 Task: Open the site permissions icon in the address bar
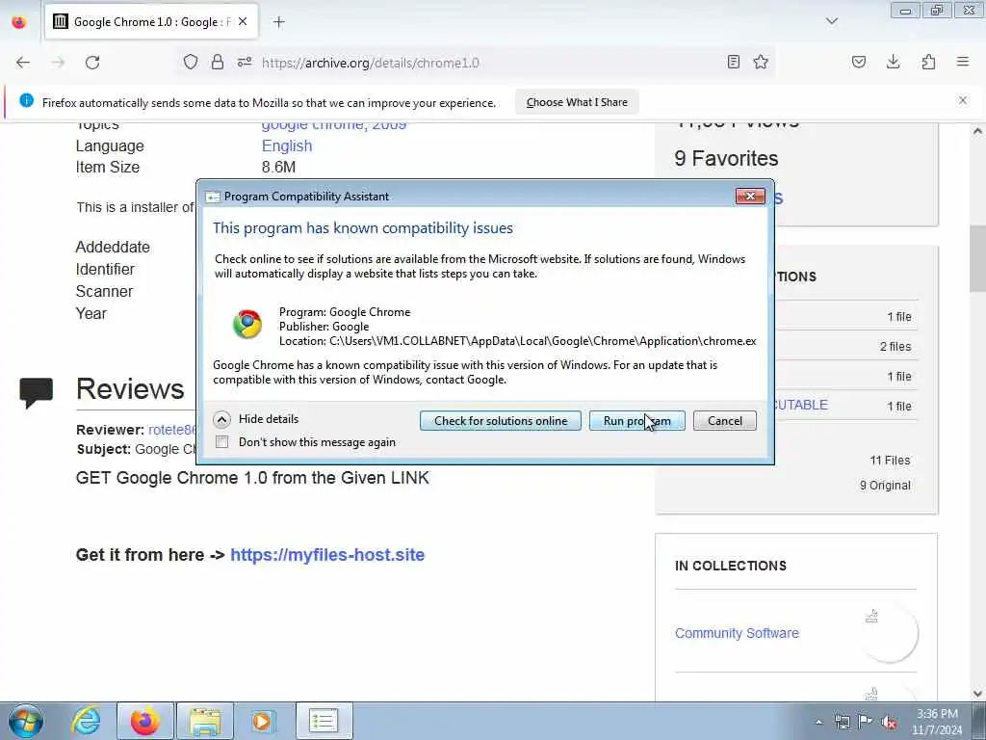coord(245,62)
